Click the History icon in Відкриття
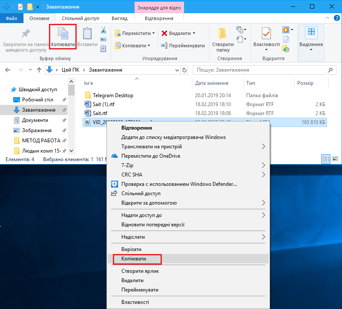 286,49
